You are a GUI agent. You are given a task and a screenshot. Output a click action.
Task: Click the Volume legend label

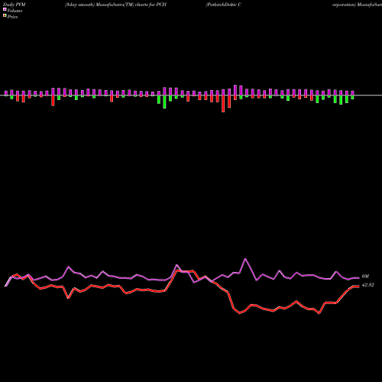[x=15, y=11]
